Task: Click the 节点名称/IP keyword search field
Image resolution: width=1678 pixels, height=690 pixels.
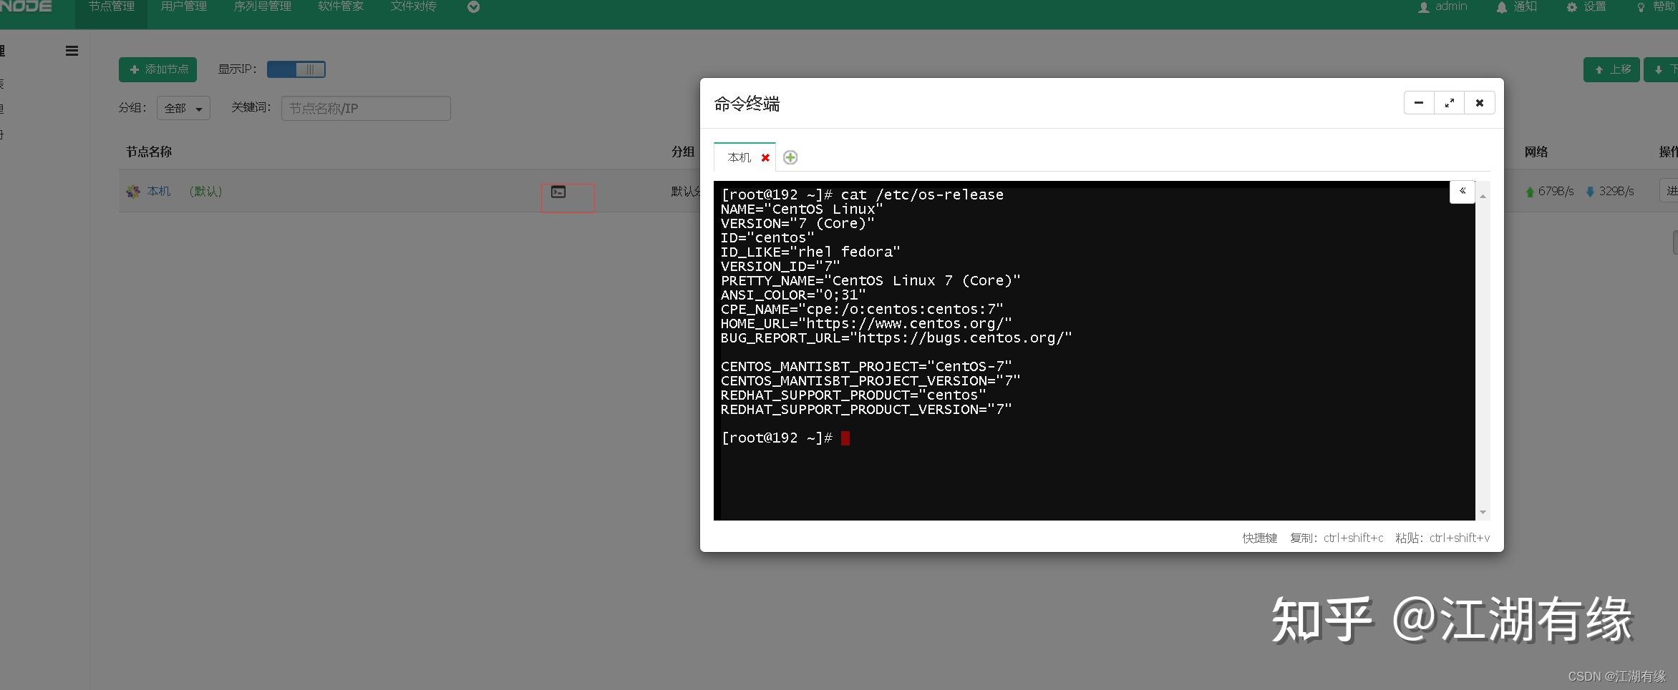Action: 366,108
